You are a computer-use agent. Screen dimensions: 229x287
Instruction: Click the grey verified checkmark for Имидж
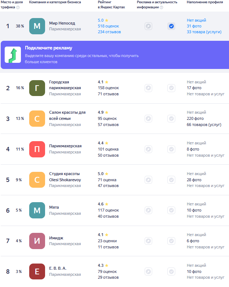(171, 241)
